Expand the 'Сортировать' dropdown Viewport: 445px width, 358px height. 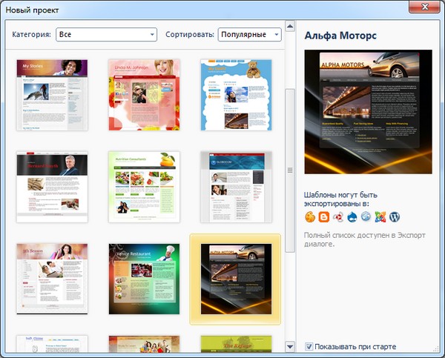point(249,34)
